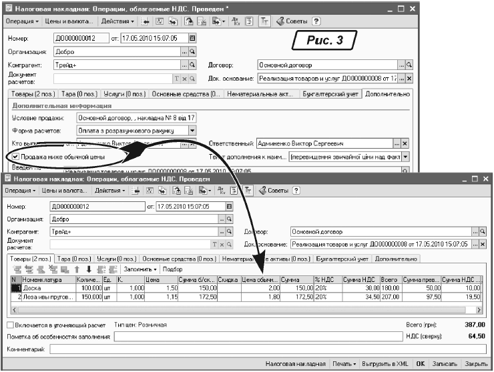The height and width of the screenshot is (372, 494).
Task: Open the calendar picker in the front window
Action: (x=230, y=206)
